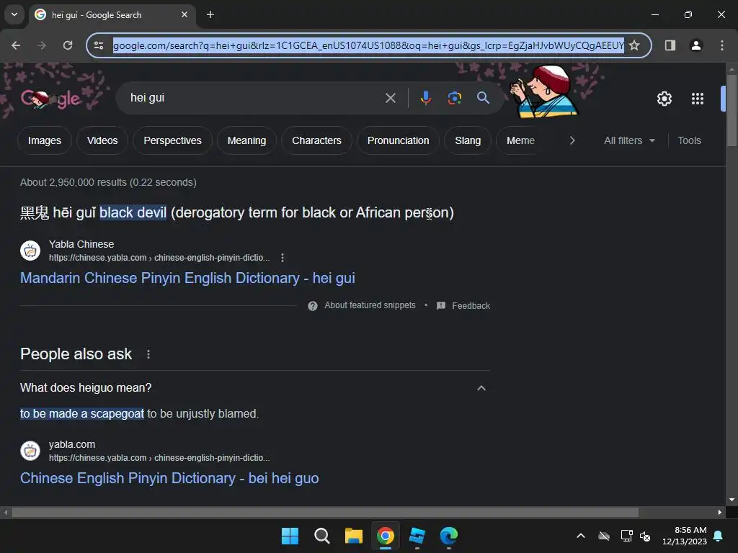The image size is (738, 553).
Task: Open site information icon in address bar
Action: (99, 45)
